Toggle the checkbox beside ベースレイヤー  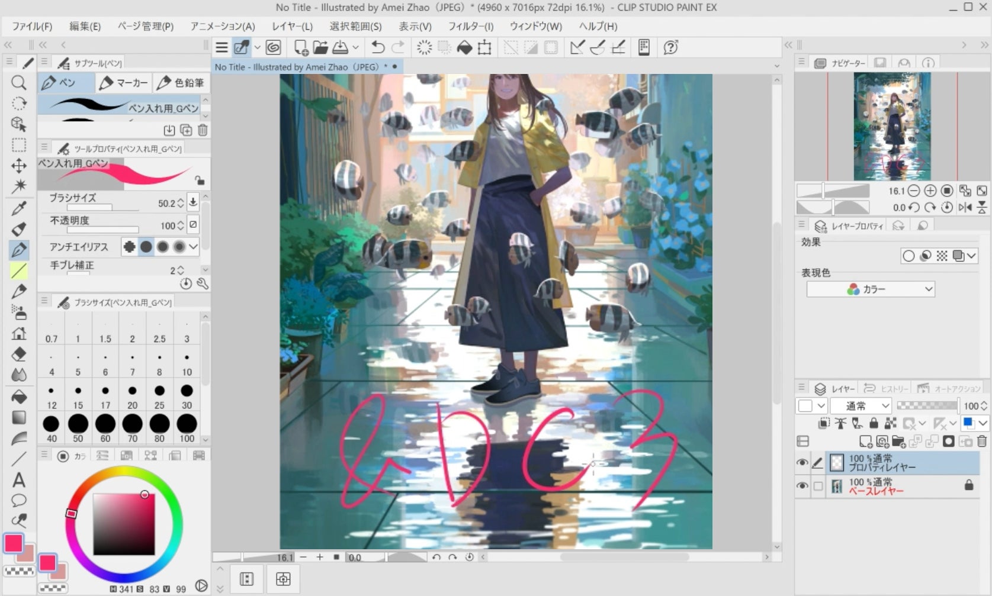point(818,487)
